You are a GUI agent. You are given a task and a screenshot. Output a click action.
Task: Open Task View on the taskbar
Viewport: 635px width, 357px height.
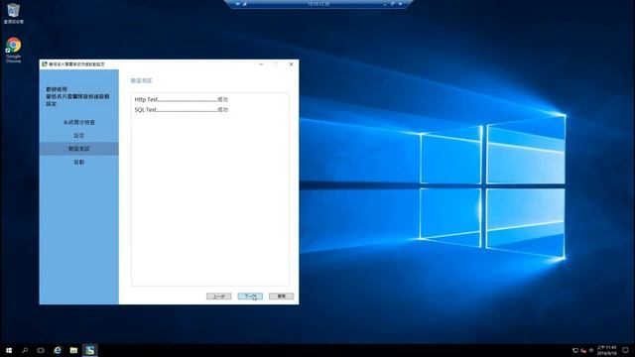(41, 350)
